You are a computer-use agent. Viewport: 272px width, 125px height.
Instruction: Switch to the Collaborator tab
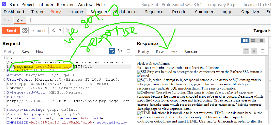126,12
